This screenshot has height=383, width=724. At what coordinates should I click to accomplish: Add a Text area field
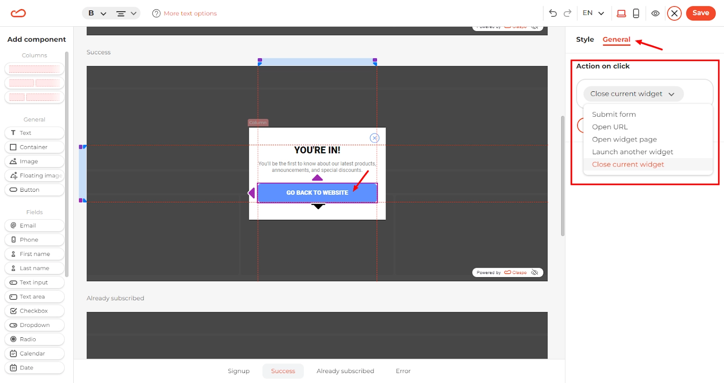[34, 297]
